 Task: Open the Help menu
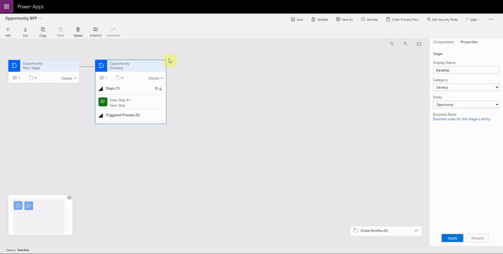(x=473, y=19)
